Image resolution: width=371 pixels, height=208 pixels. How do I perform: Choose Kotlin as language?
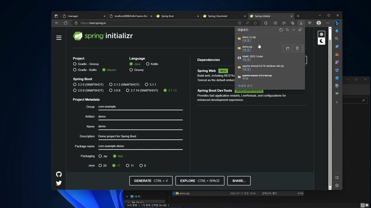(152, 64)
